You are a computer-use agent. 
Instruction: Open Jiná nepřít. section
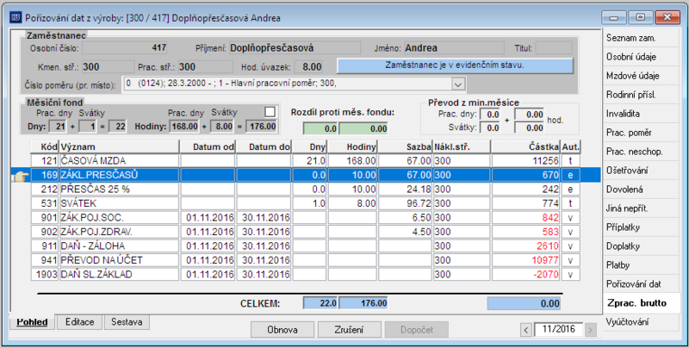pyautogui.click(x=641, y=208)
